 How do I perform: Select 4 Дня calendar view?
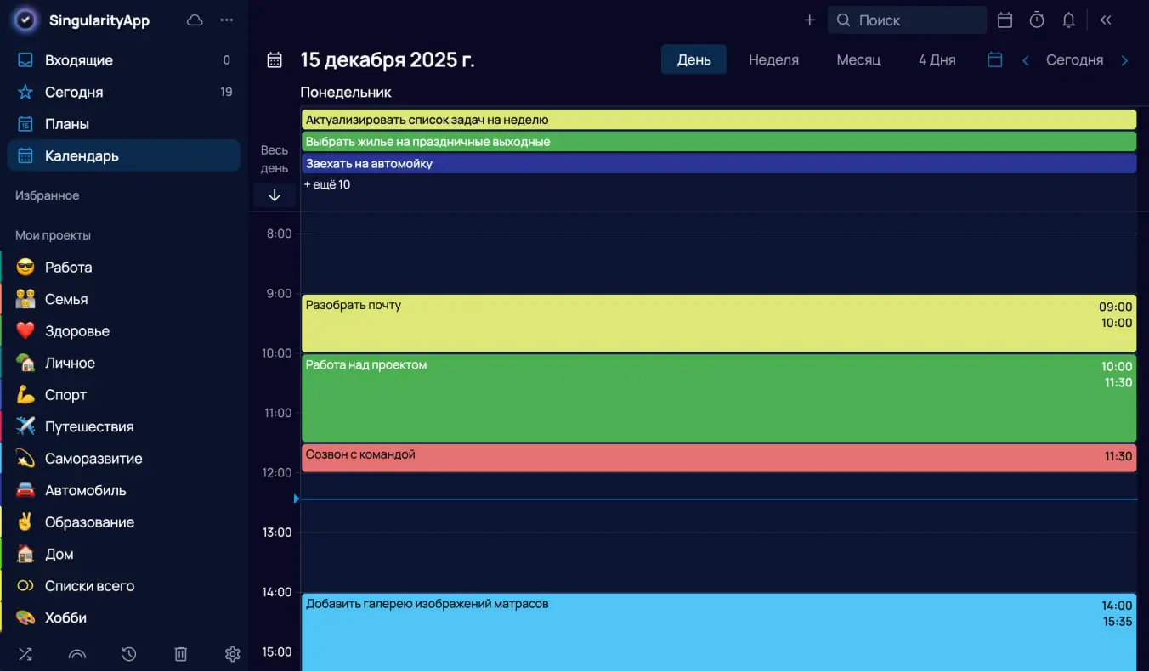(937, 59)
